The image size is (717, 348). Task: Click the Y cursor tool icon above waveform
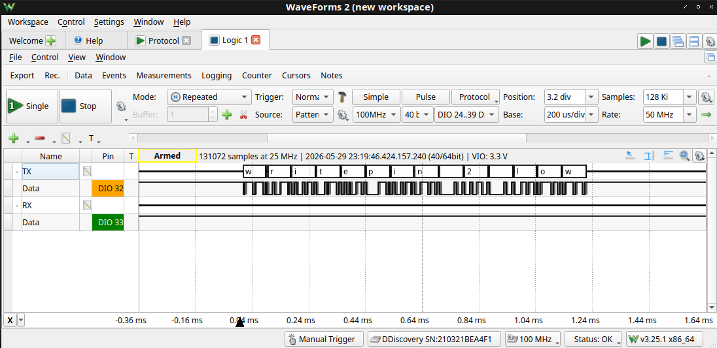coord(668,155)
